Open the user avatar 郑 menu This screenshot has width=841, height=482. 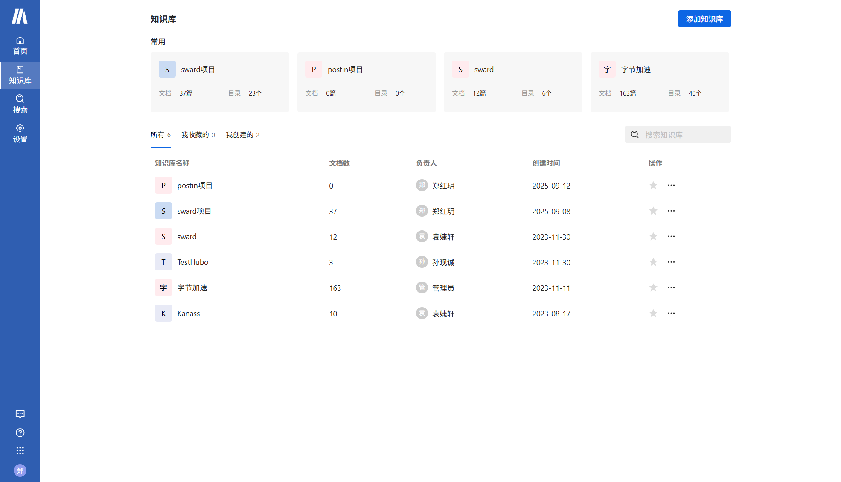[x=20, y=470]
